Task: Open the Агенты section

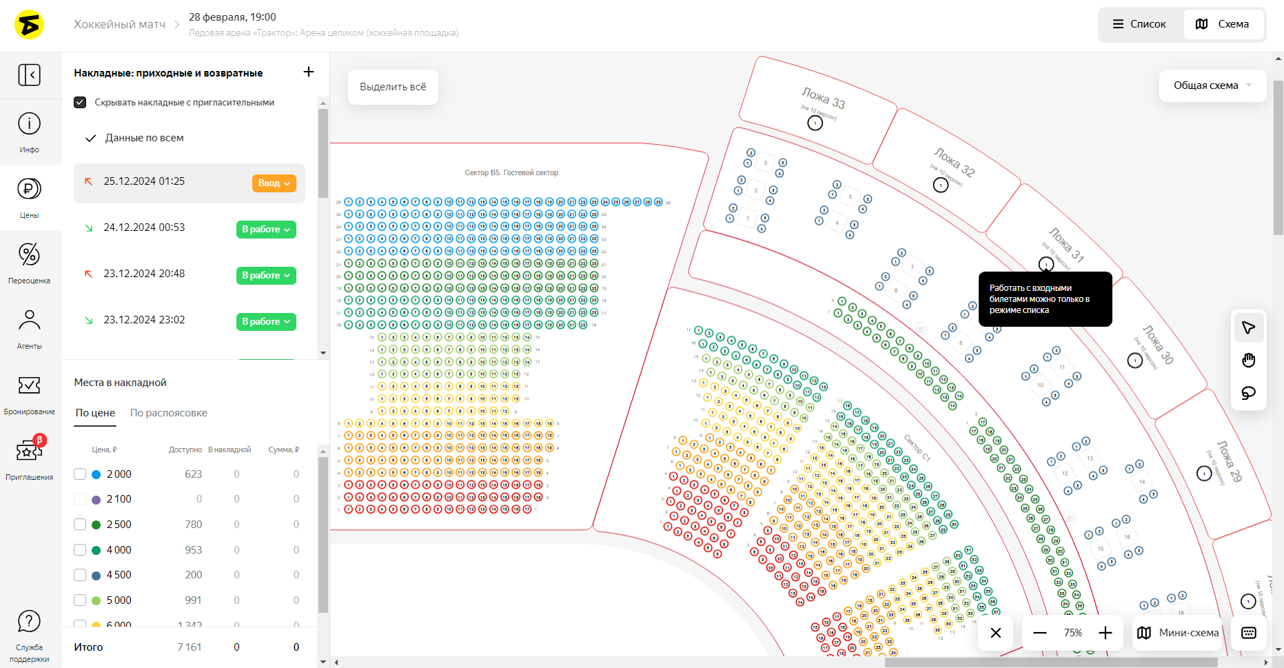Action: (29, 328)
